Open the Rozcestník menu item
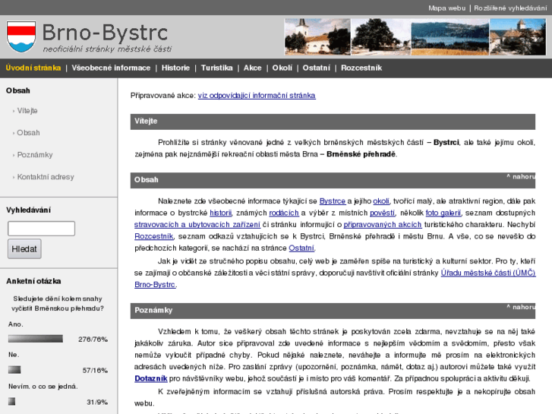The image size is (552, 414). tap(361, 68)
